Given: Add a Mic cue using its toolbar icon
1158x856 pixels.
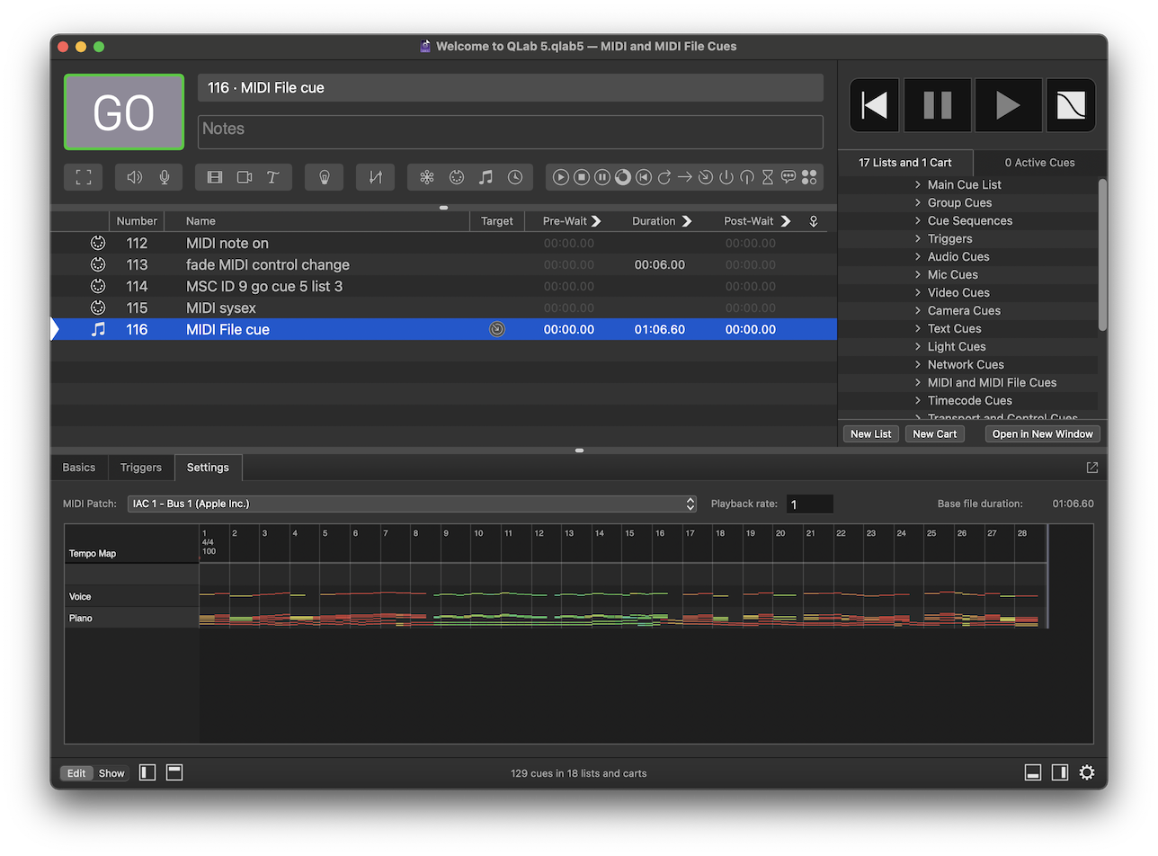Looking at the screenshot, I should tap(163, 176).
